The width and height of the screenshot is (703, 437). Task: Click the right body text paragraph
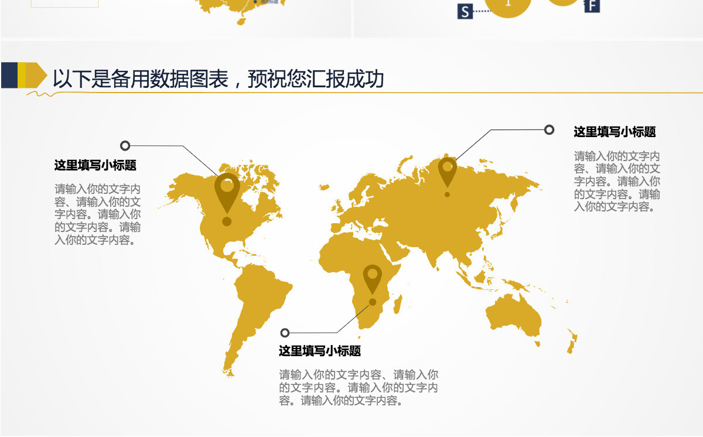tap(617, 182)
